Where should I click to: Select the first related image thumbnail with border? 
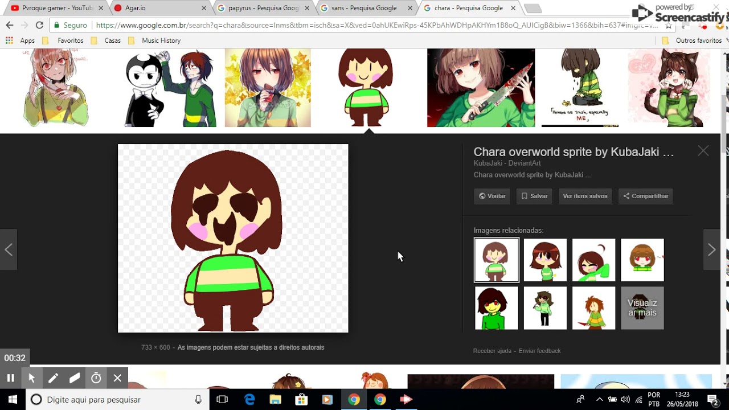pos(497,260)
